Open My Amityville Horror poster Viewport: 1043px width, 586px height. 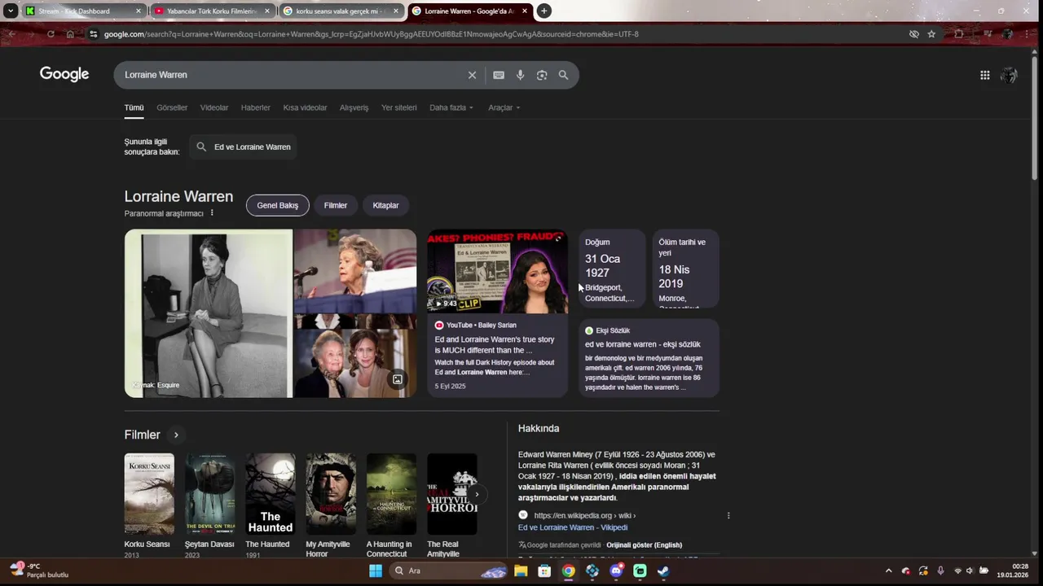pos(331,494)
